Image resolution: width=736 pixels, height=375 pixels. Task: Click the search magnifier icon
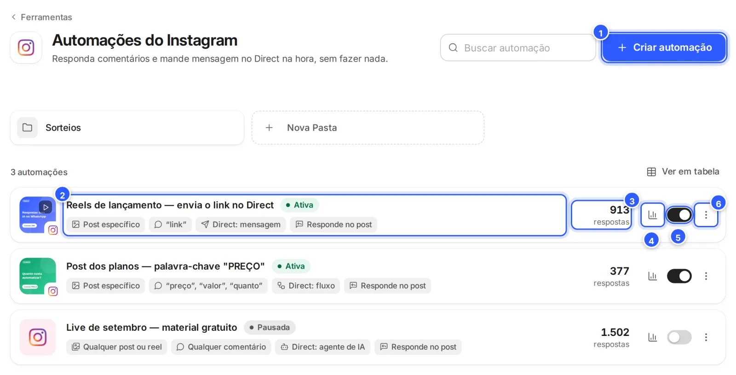click(x=453, y=47)
